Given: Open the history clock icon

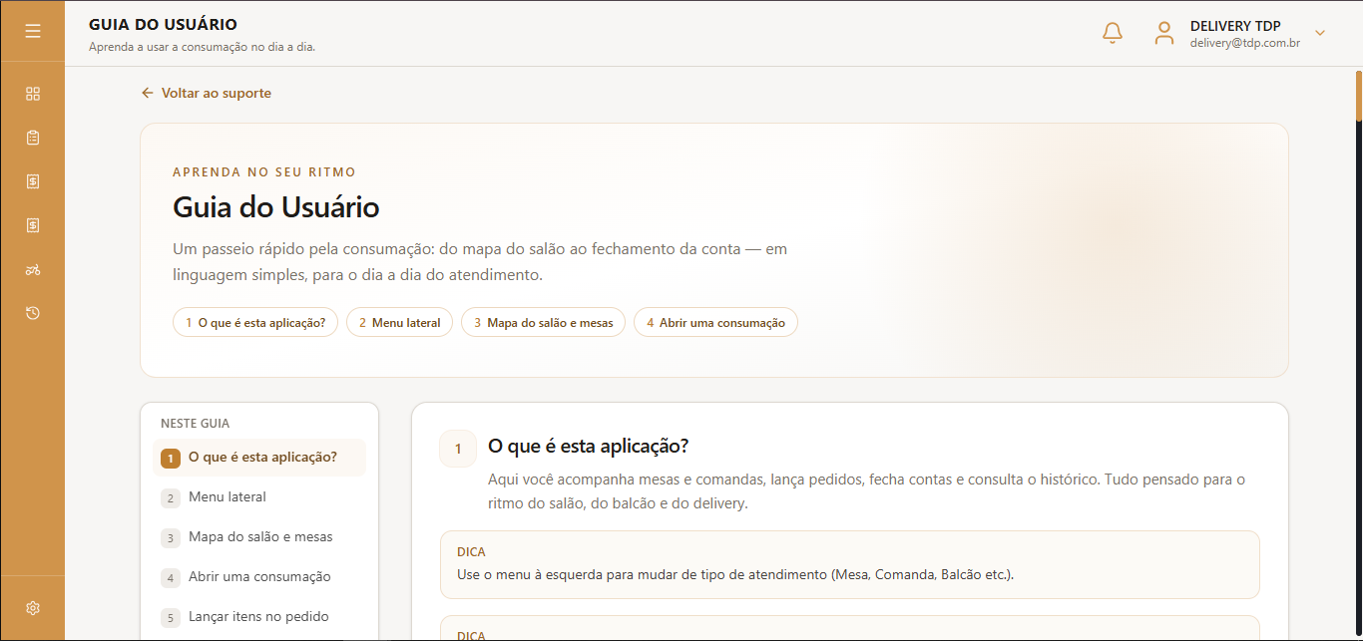Looking at the screenshot, I should click(x=33, y=313).
